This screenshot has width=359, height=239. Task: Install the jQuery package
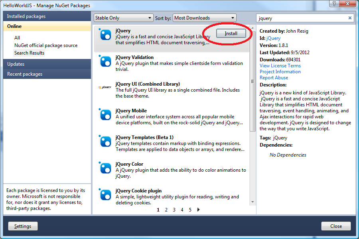click(x=231, y=33)
